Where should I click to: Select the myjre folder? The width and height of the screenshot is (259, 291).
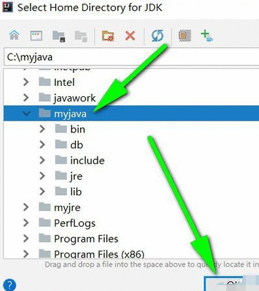point(131,207)
